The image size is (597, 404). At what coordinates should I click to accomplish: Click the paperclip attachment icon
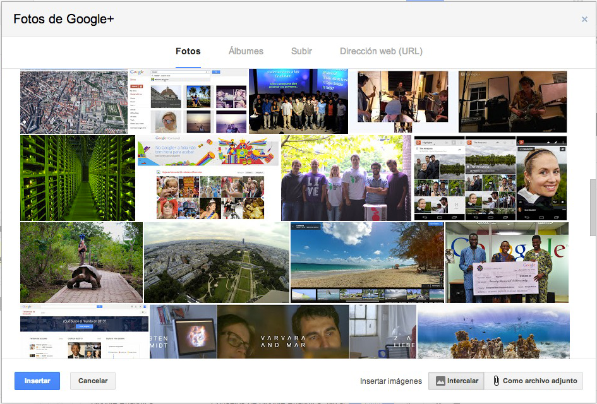(x=497, y=381)
